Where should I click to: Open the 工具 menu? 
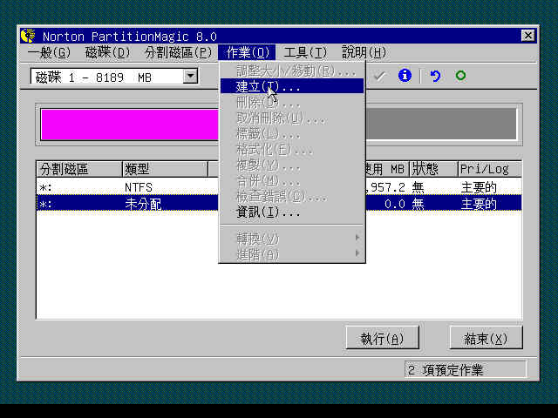305,52
